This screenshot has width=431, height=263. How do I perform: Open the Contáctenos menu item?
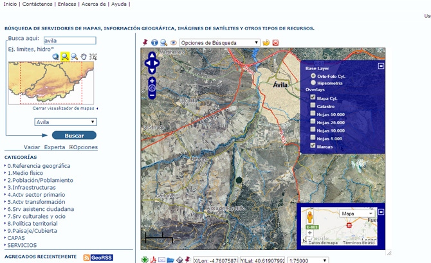coord(37,4)
